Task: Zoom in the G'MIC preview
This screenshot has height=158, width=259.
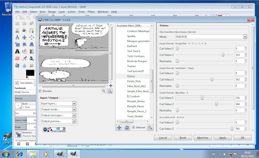Action: (110, 91)
